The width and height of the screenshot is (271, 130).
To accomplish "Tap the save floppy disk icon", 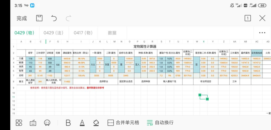I will tap(39, 18).
